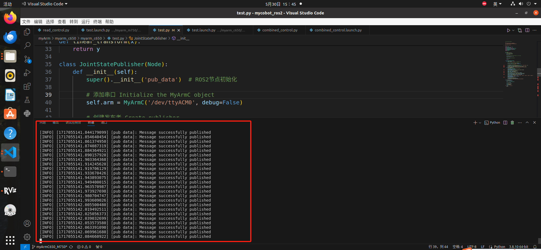This screenshot has height=250, width=541.
Task: Open the combined_control.launch.py editor tab
Action: (338, 30)
